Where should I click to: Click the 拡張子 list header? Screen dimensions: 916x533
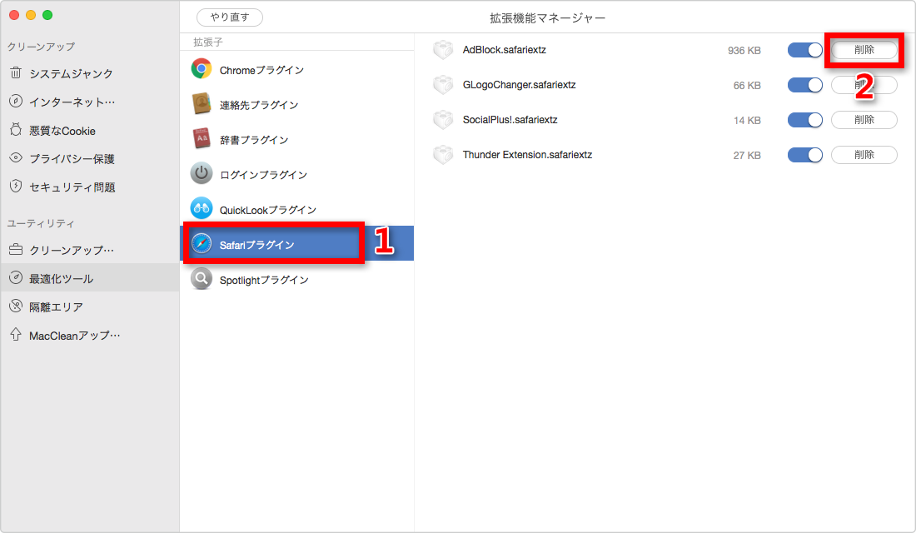click(208, 42)
